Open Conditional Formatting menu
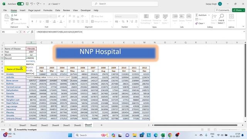The height and width of the screenshot is (139, 247). click(146, 19)
